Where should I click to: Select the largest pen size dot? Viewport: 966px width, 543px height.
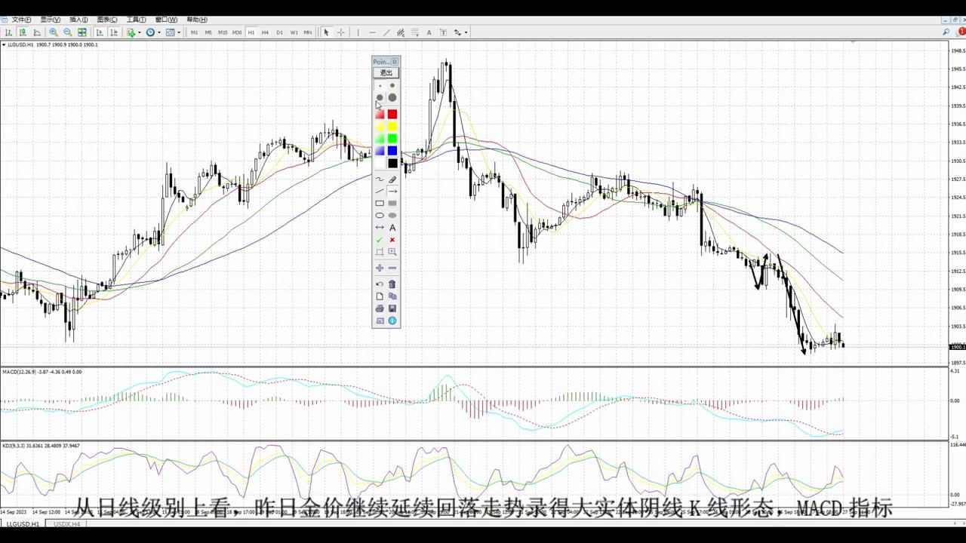click(x=392, y=97)
